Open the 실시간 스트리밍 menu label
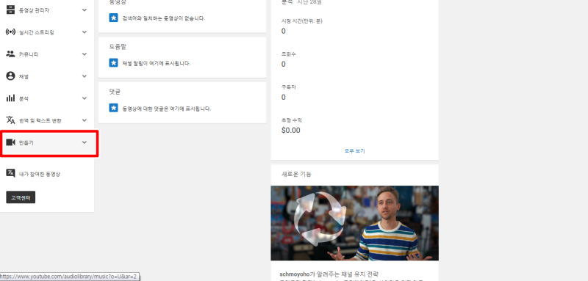The width and height of the screenshot is (588, 281). pyautogui.click(x=37, y=32)
